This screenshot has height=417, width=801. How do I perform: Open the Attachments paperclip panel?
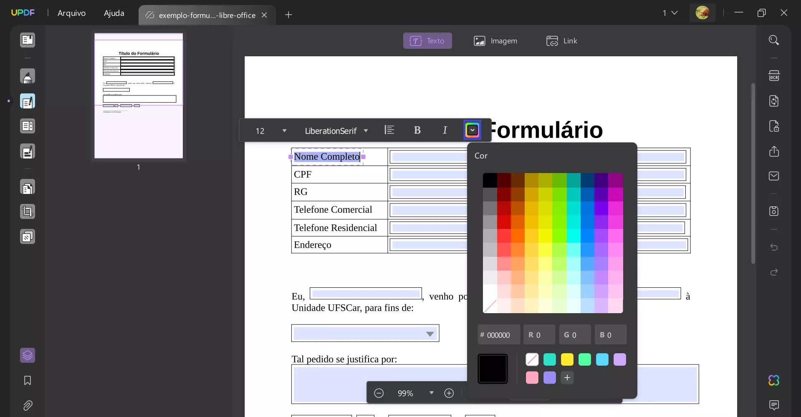pos(28,405)
